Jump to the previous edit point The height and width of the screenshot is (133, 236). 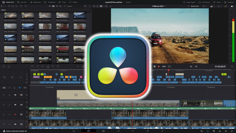coord(196,66)
